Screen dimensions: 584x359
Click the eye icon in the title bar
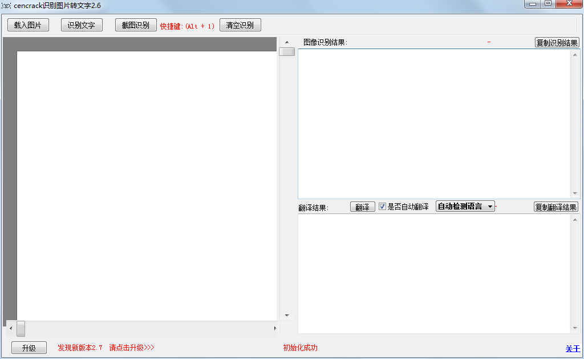point(6,5)
